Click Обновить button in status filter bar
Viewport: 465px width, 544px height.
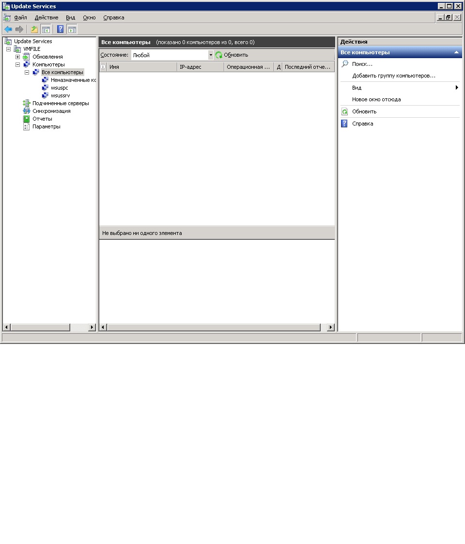click(232, 55)
